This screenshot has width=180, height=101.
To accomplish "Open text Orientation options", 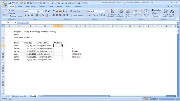I will click(x=64, y=11).
